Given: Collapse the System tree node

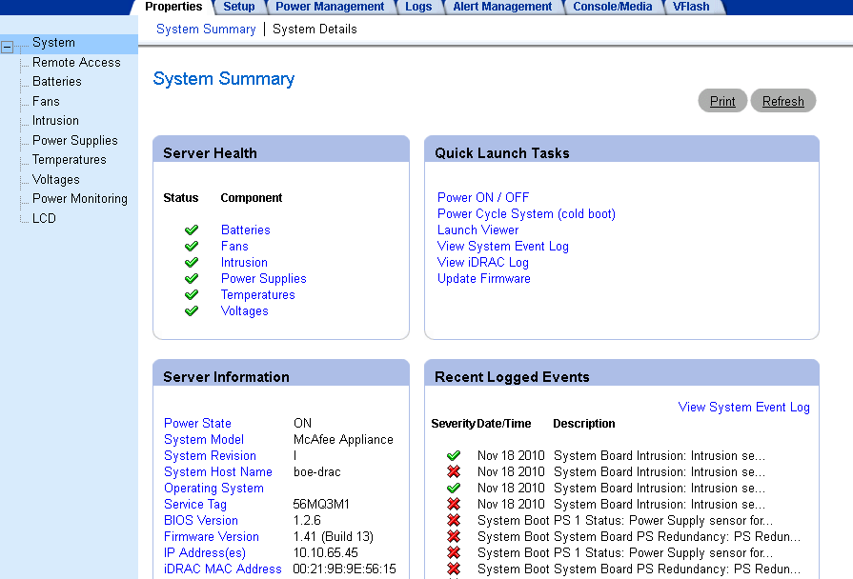Looking at the screenshot, I should [x=7, y=47].
